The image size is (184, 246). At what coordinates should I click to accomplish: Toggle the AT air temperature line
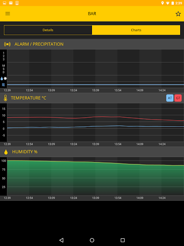click(170, 98)
